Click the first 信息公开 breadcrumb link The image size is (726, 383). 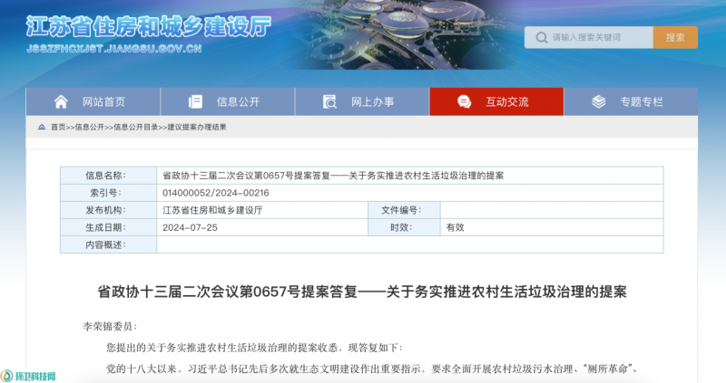[89, 128]
